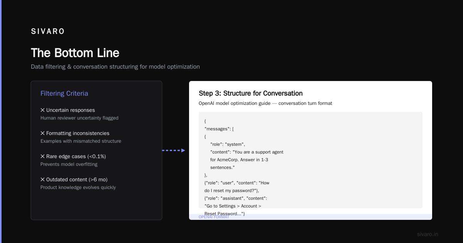Viewport: 463px width, 243px height.
Task: Click the Step 3: Structure for Conversation heading
Action: (250, 93)
